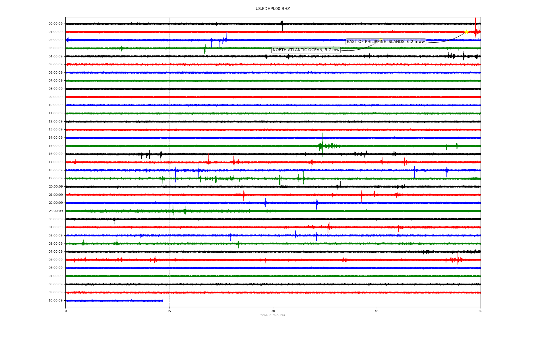This screenshot has height=341, width=546.
Task: Click the 16:00:09 trace time label
Action: click(x=55, y=154)
